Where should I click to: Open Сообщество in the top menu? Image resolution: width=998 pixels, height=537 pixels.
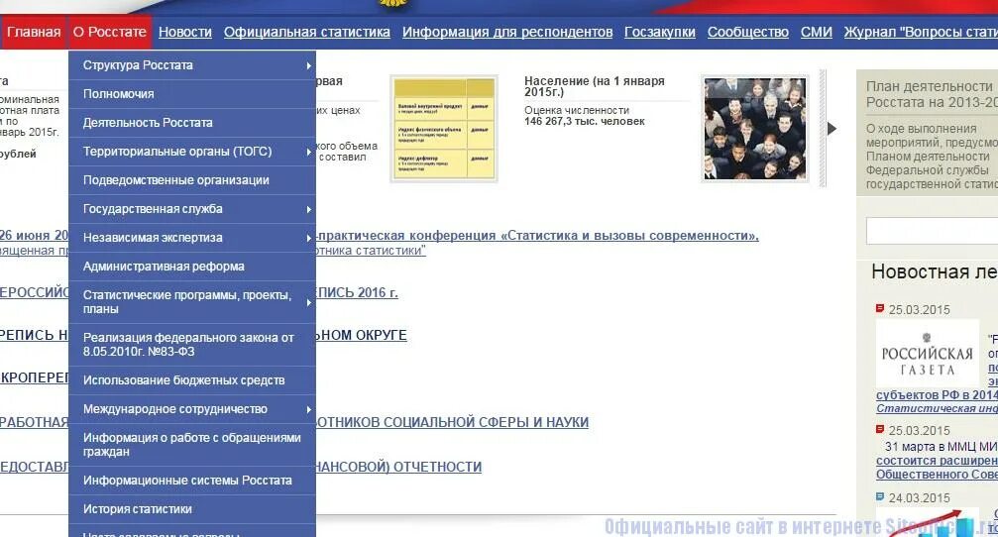(x=748, y=32)
